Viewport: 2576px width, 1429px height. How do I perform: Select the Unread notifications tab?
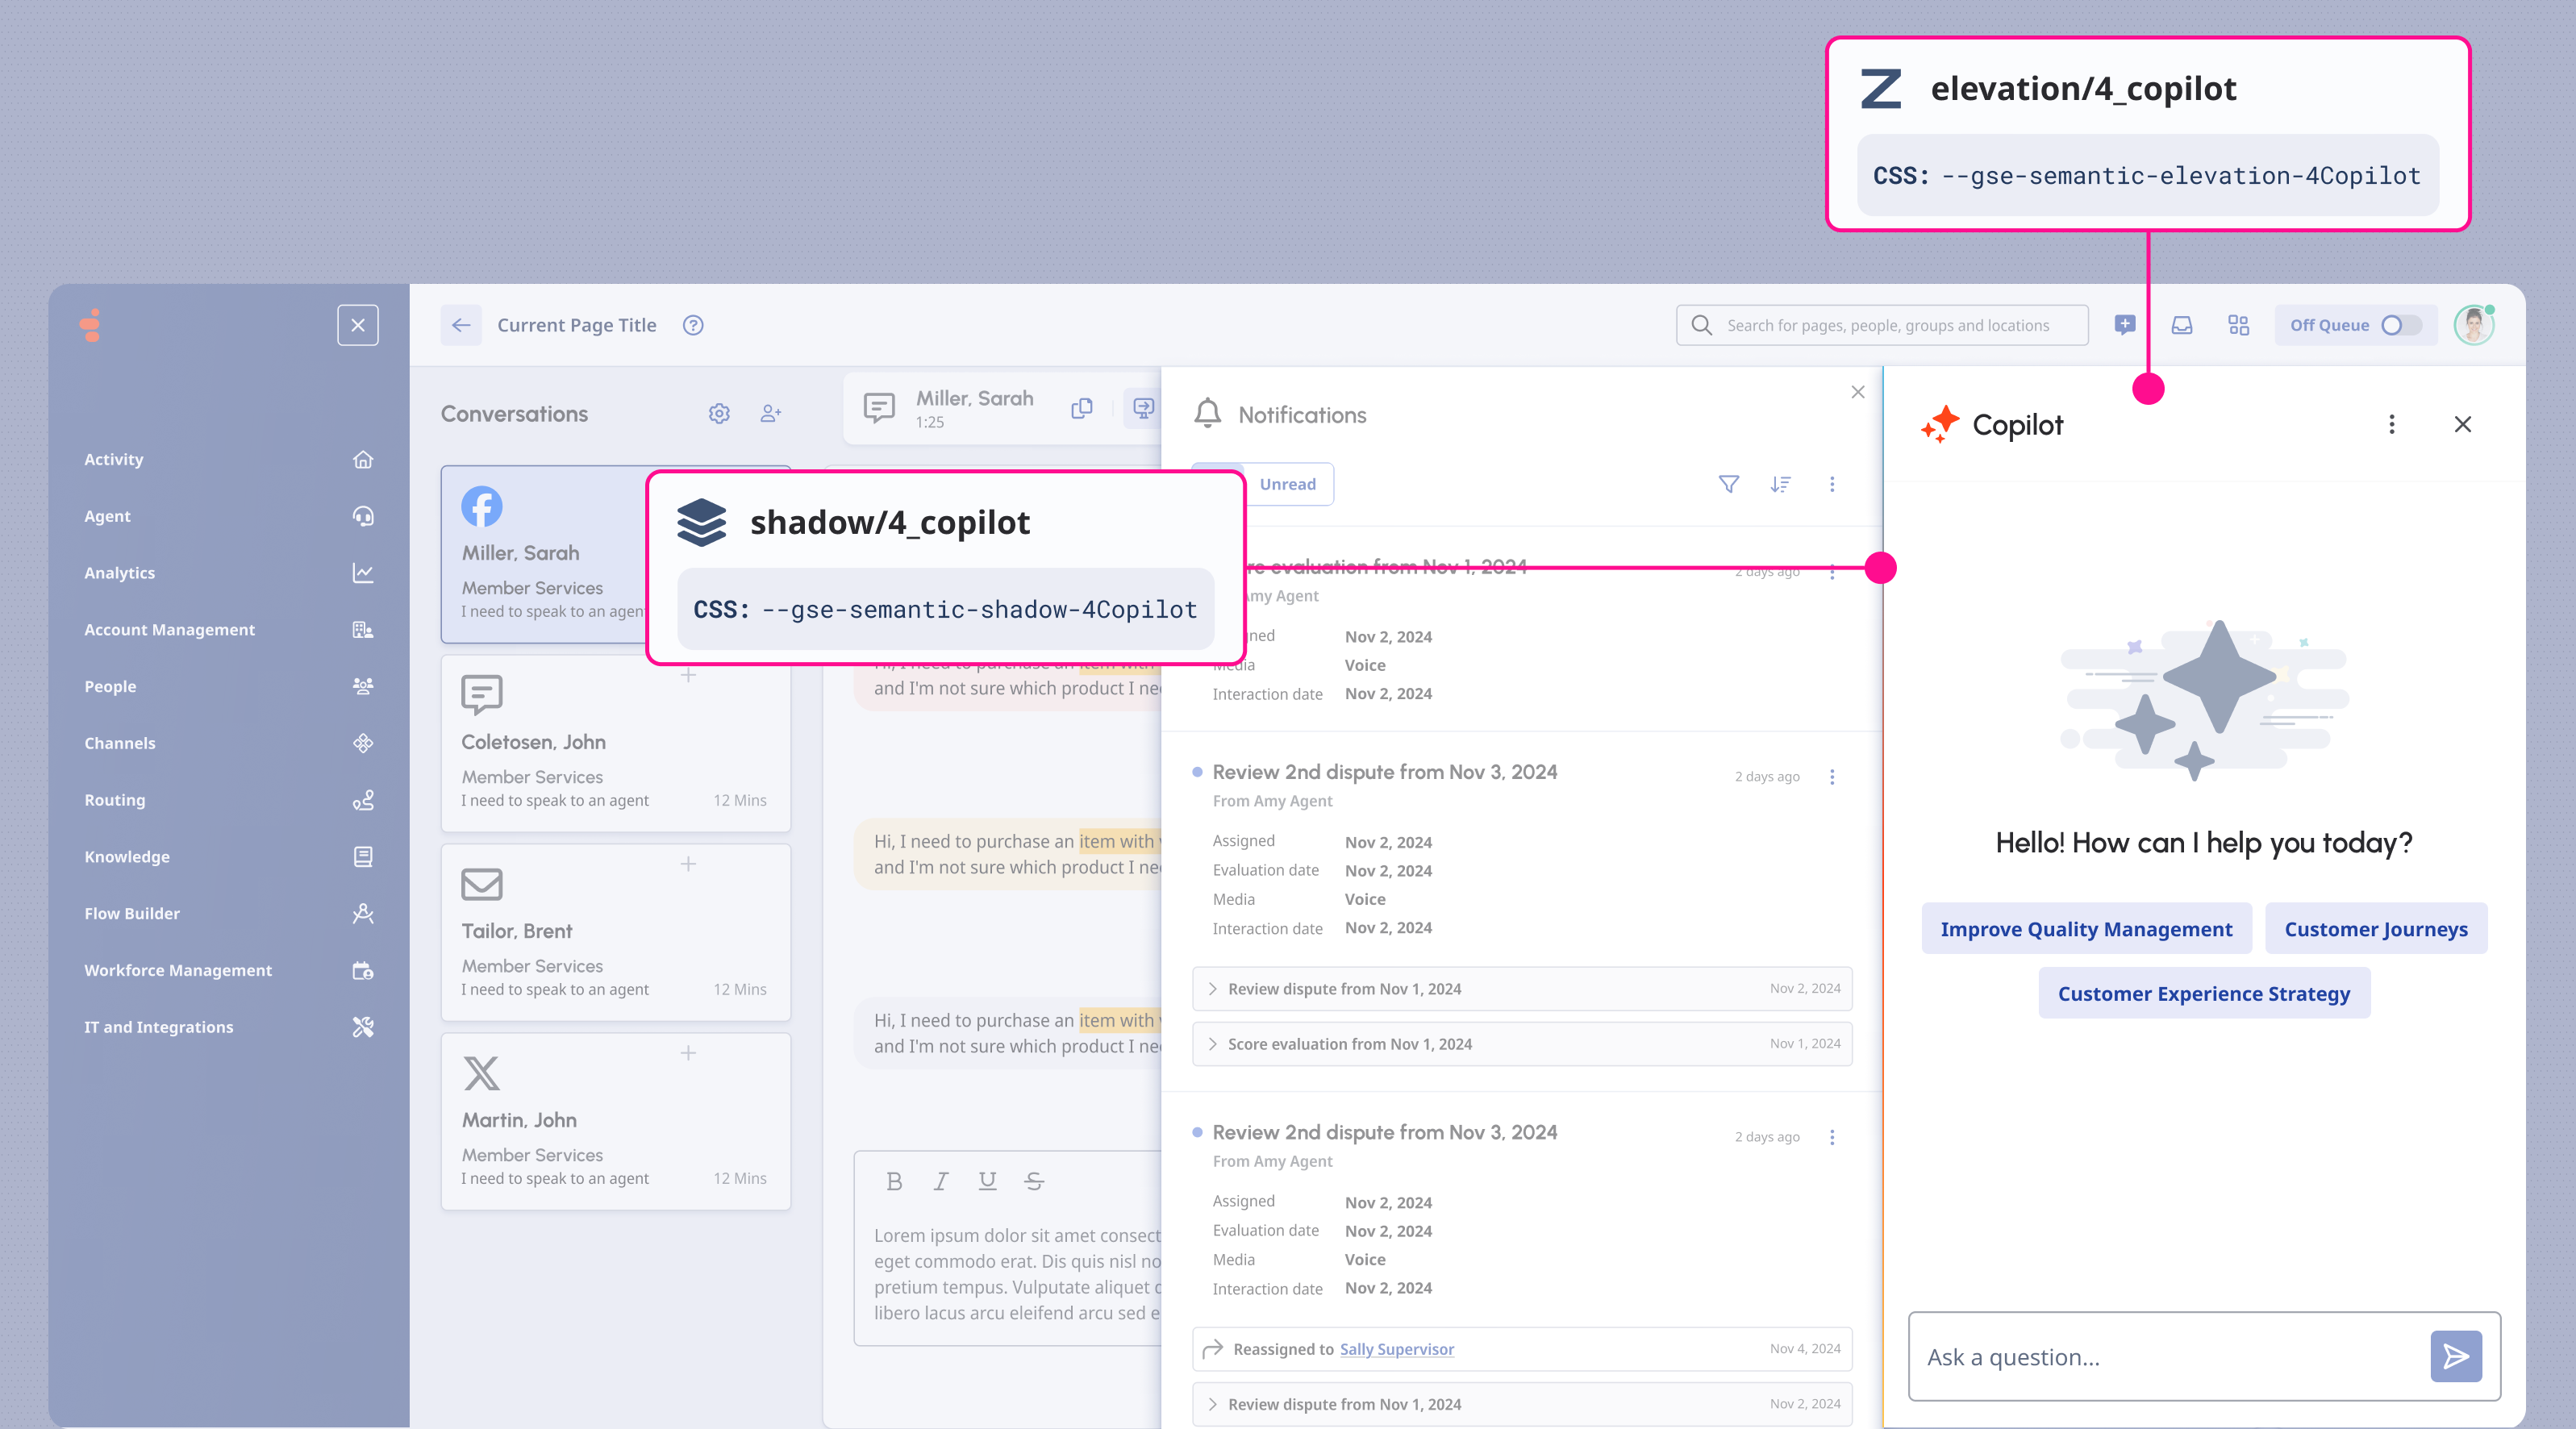point(1289,484)
